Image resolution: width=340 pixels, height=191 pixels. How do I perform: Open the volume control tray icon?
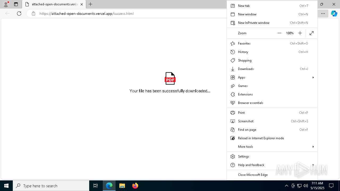click(x=305, y=186)
